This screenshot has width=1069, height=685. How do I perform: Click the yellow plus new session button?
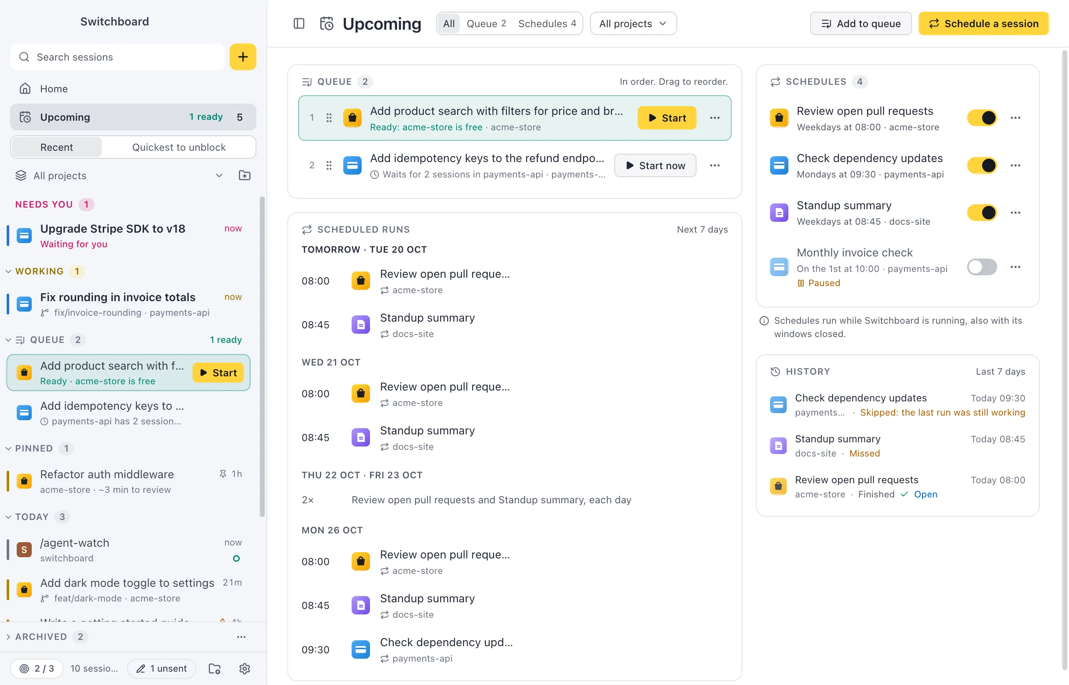[243, 57]
